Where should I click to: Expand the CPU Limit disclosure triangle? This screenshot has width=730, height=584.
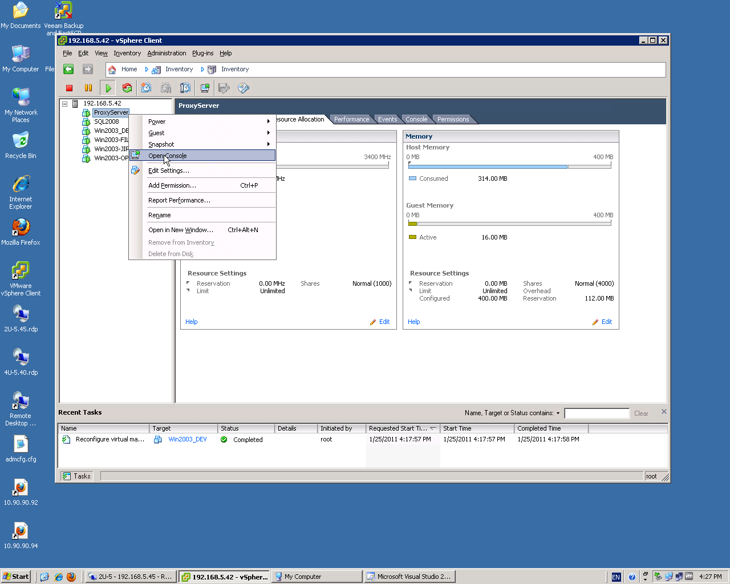188,291
